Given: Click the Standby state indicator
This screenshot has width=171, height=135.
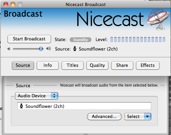Looking at the screenshot, I should coord(81,40).
